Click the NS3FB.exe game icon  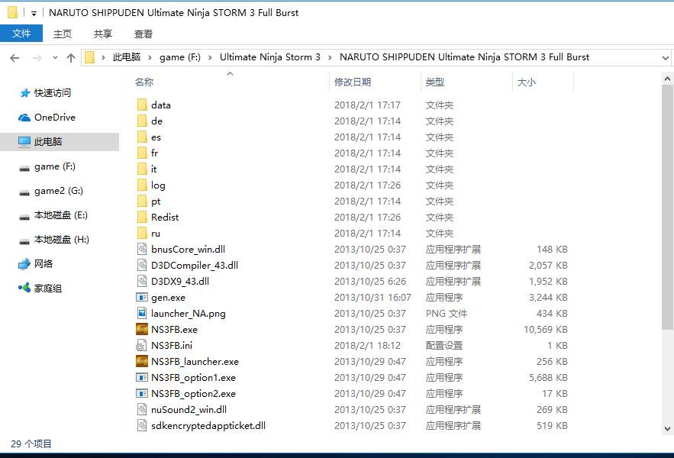point(142,330)
